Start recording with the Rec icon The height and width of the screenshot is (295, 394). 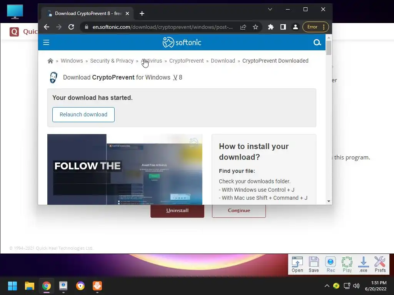click(x=331, y=264)
